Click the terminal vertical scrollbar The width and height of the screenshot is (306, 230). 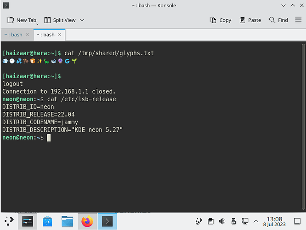(x=303, y=126)
